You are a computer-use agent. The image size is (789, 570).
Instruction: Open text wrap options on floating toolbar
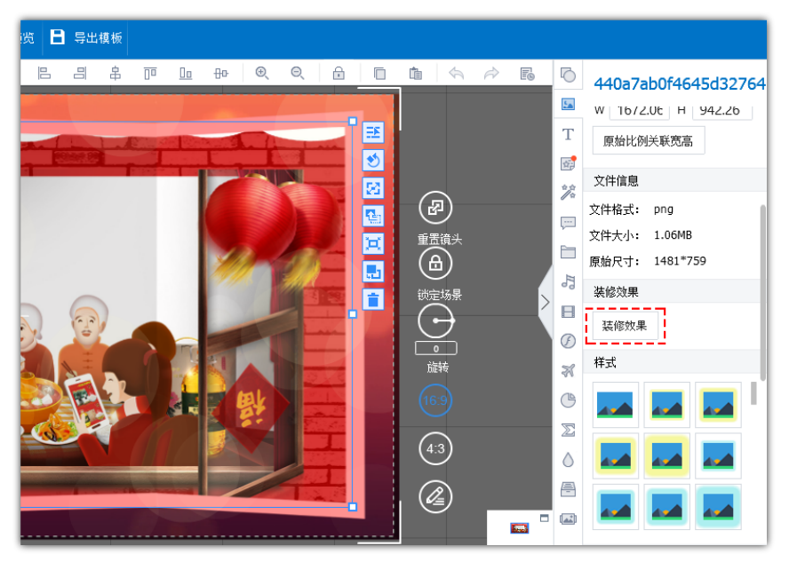pos(373,132)
